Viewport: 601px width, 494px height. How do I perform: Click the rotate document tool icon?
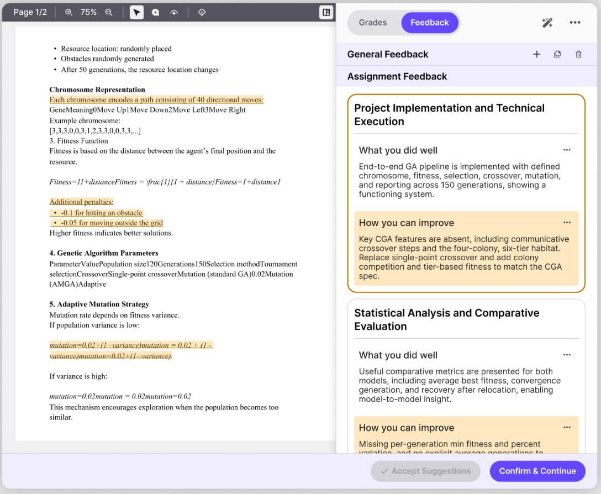point(174,12)
